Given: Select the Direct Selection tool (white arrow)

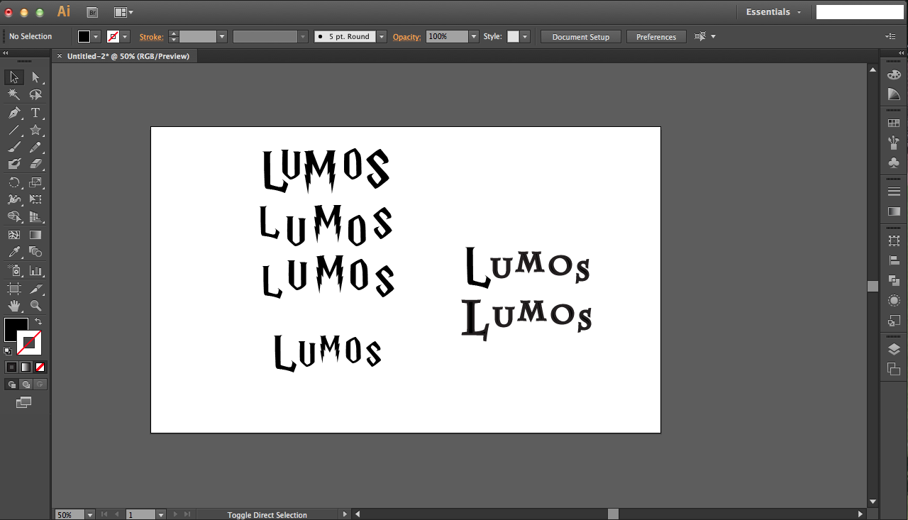Looking at the screenshot, I should point(35,77).
